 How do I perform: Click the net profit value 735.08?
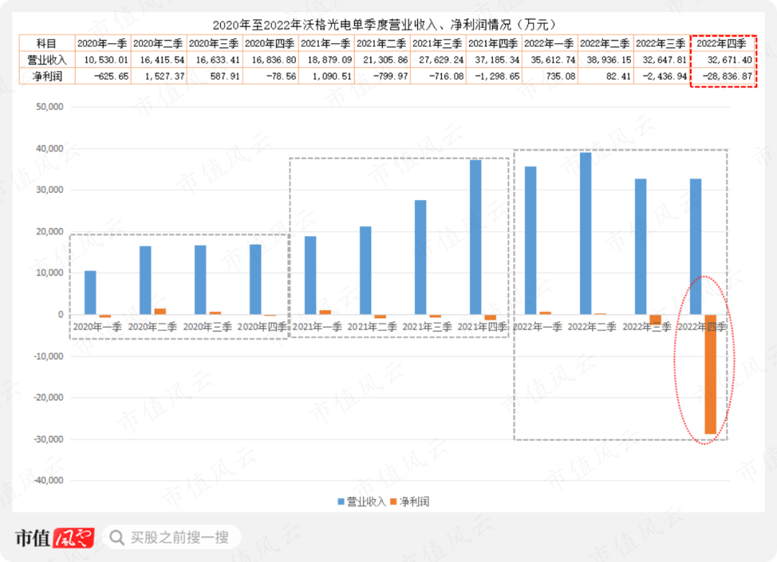[x=561, y=76]
